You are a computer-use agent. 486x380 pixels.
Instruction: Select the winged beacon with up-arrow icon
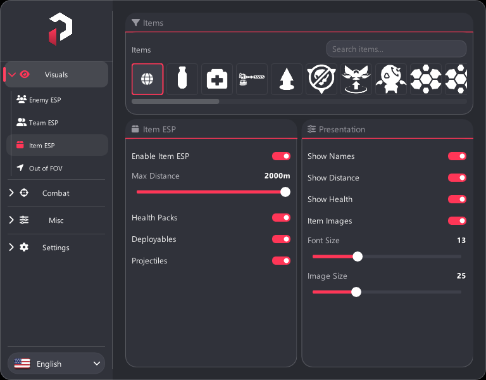(x=356, y=79)
